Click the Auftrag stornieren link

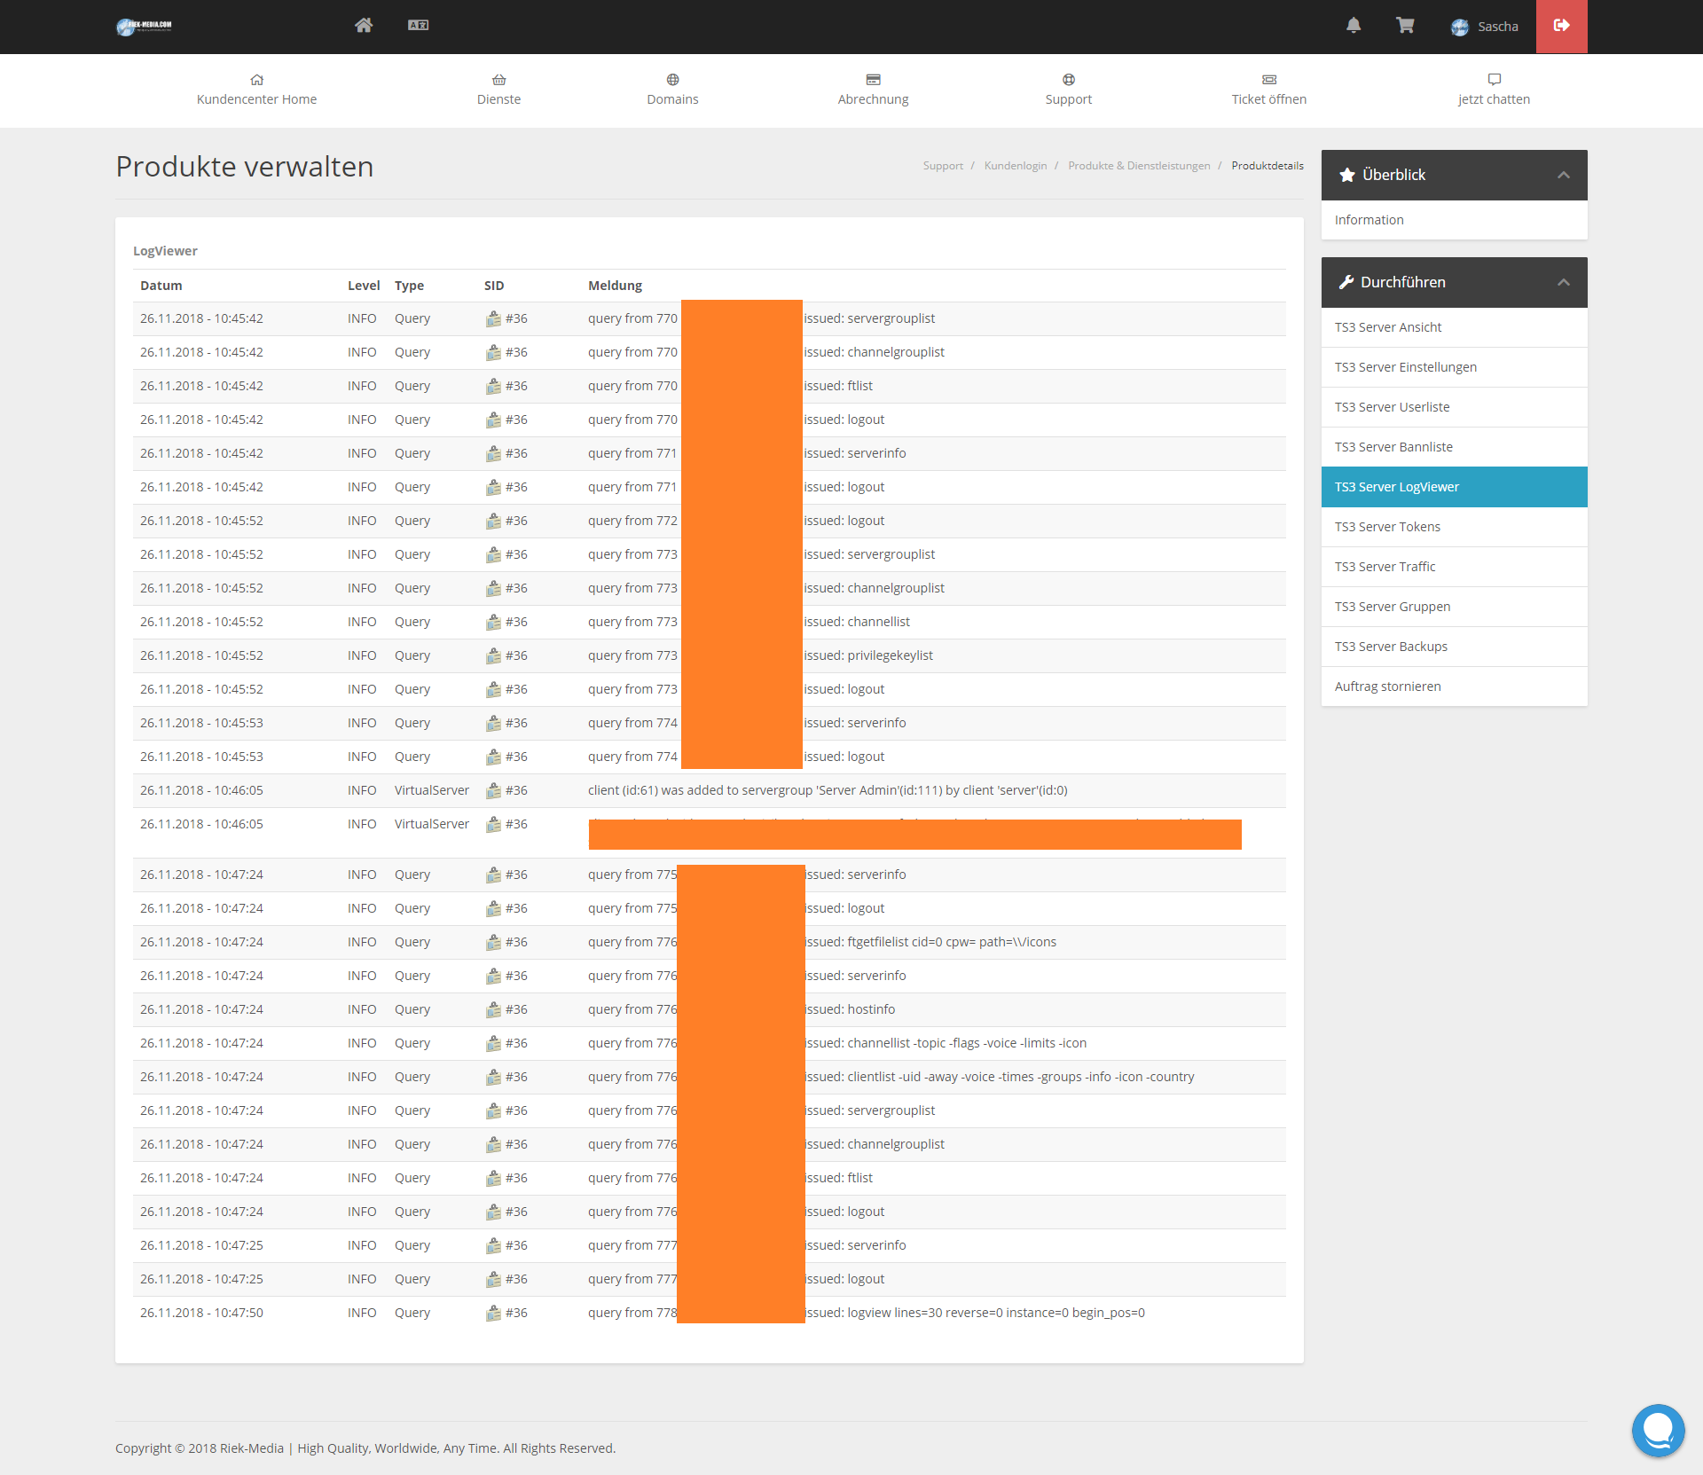click(1387, 687)
